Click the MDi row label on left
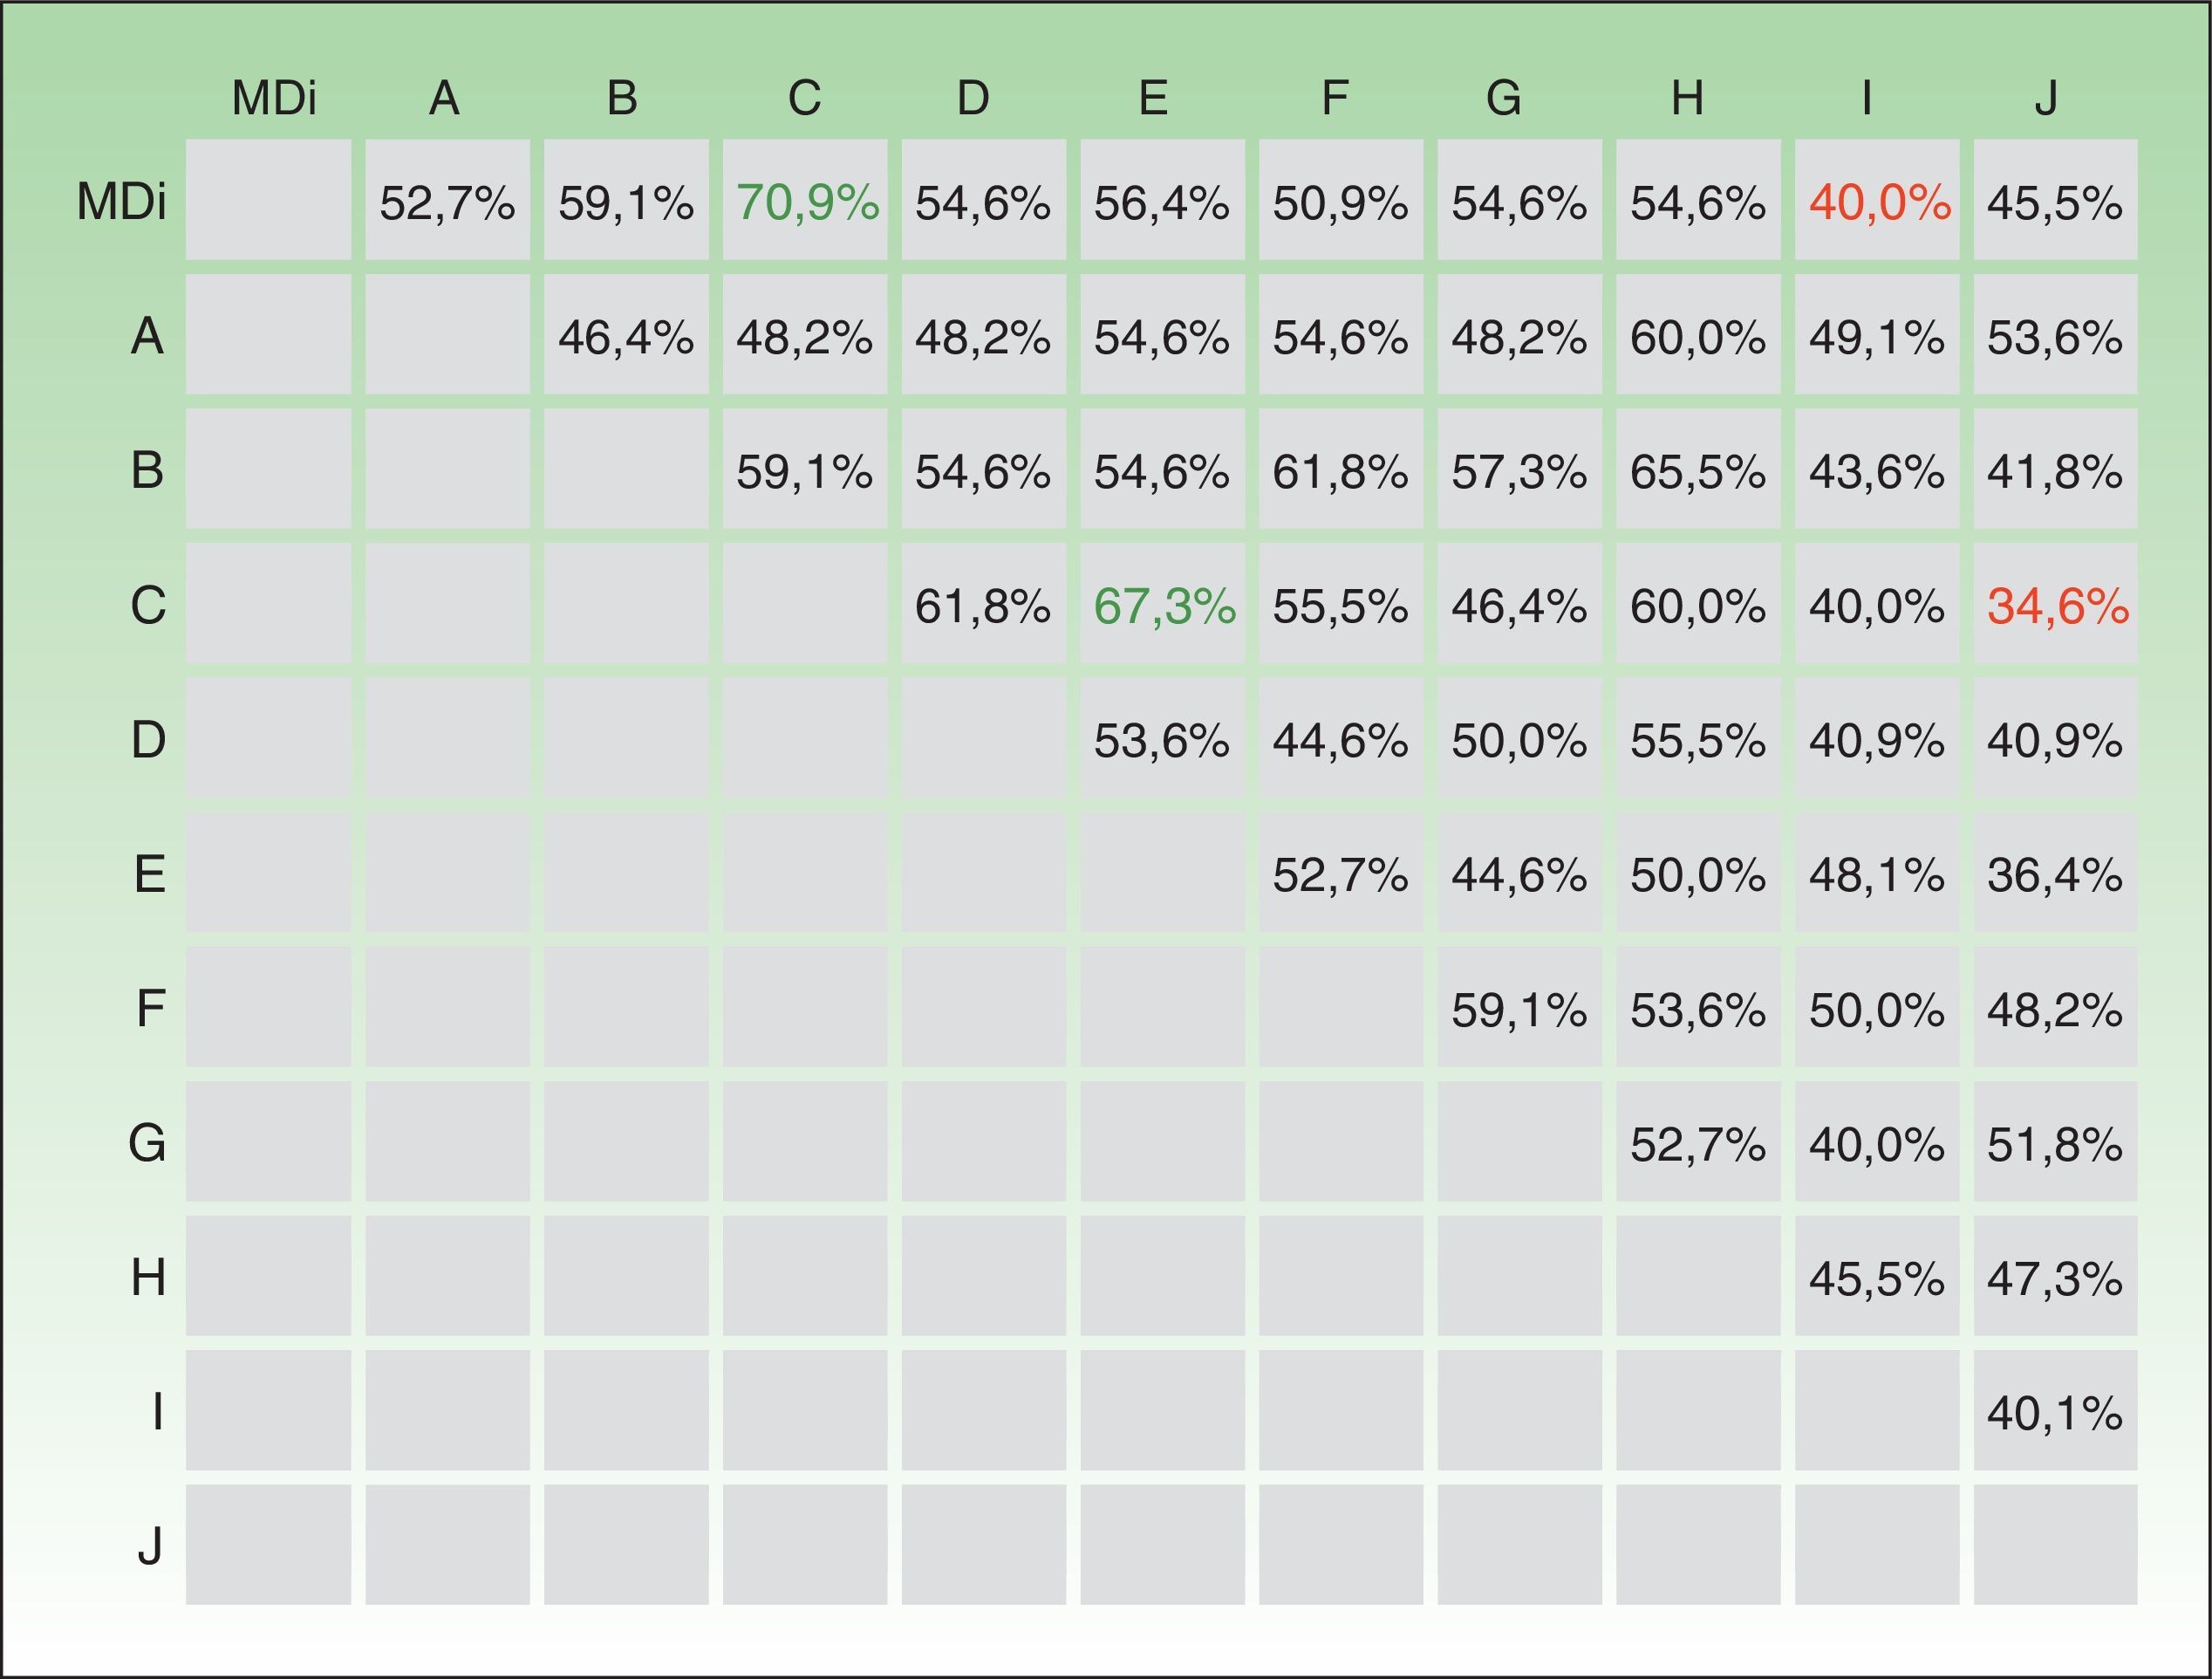This screenshot has height=1679, width=2212. (x=121, y=202)
